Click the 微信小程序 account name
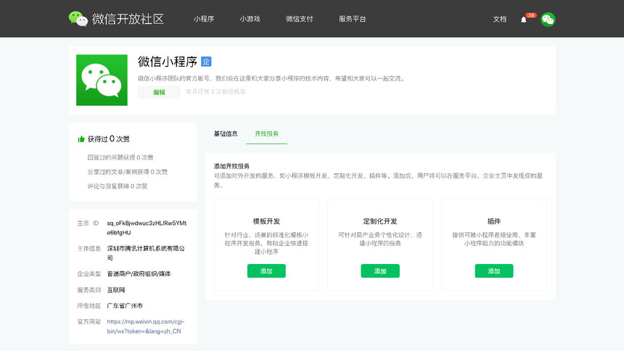Screen dimensions: 624x351 (168, 62)
